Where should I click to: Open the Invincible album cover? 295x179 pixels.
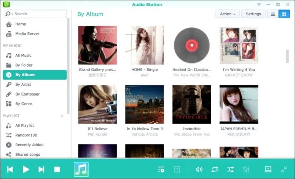pos(192,104)
